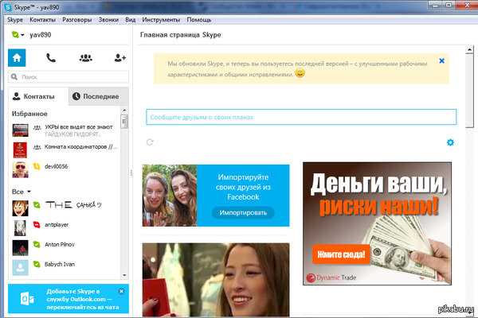478x318 pixels.
Task: Click the Dynamic Trade logo in the ad
Action: (x=331, y=277)
